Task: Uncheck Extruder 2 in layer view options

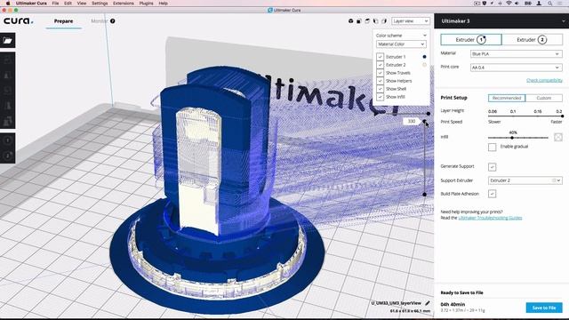Action: (380, 65)
